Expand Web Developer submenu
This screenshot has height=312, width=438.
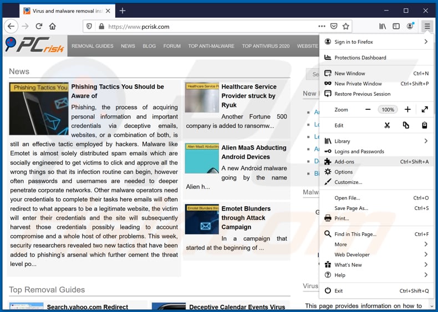376,255
